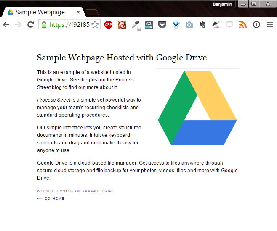Open a new tab

coord(92,12)
